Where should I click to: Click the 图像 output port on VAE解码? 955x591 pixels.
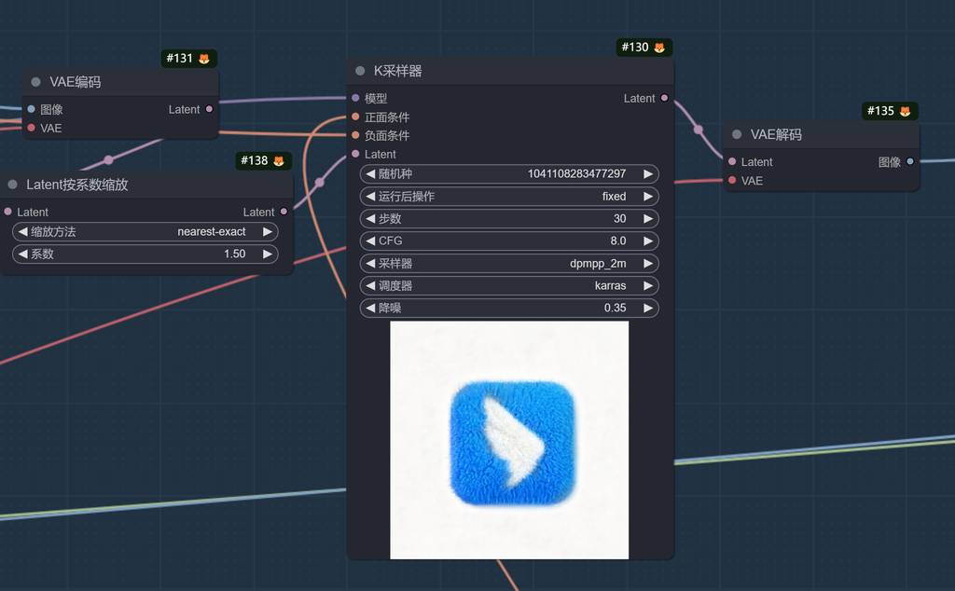(910, 161)
